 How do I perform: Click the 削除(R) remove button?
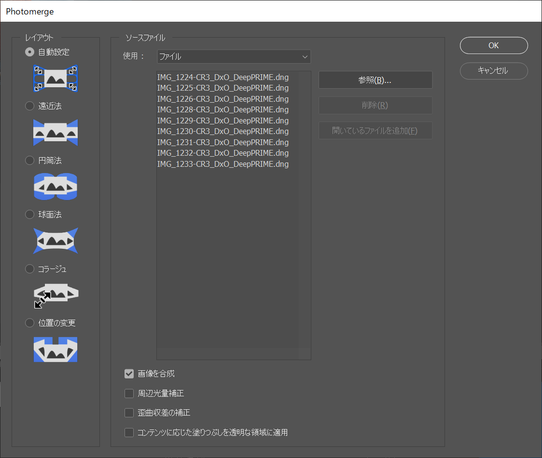click(x=375, y=106)
